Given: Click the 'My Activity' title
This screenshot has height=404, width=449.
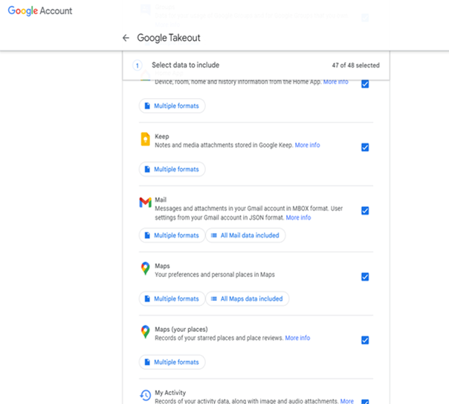Looking at the screenshot, I should (x=170, y=393).
